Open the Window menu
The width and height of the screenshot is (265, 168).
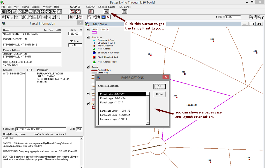point(47,7)
